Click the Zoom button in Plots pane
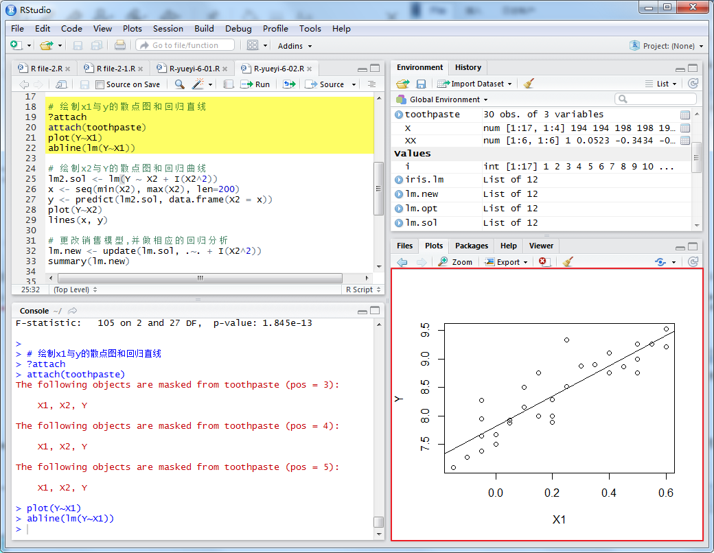 (x=456, y=262)
